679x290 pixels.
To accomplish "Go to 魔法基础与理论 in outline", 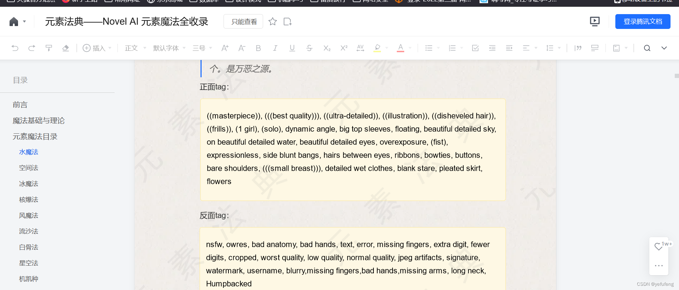I will tap(39, 121).
